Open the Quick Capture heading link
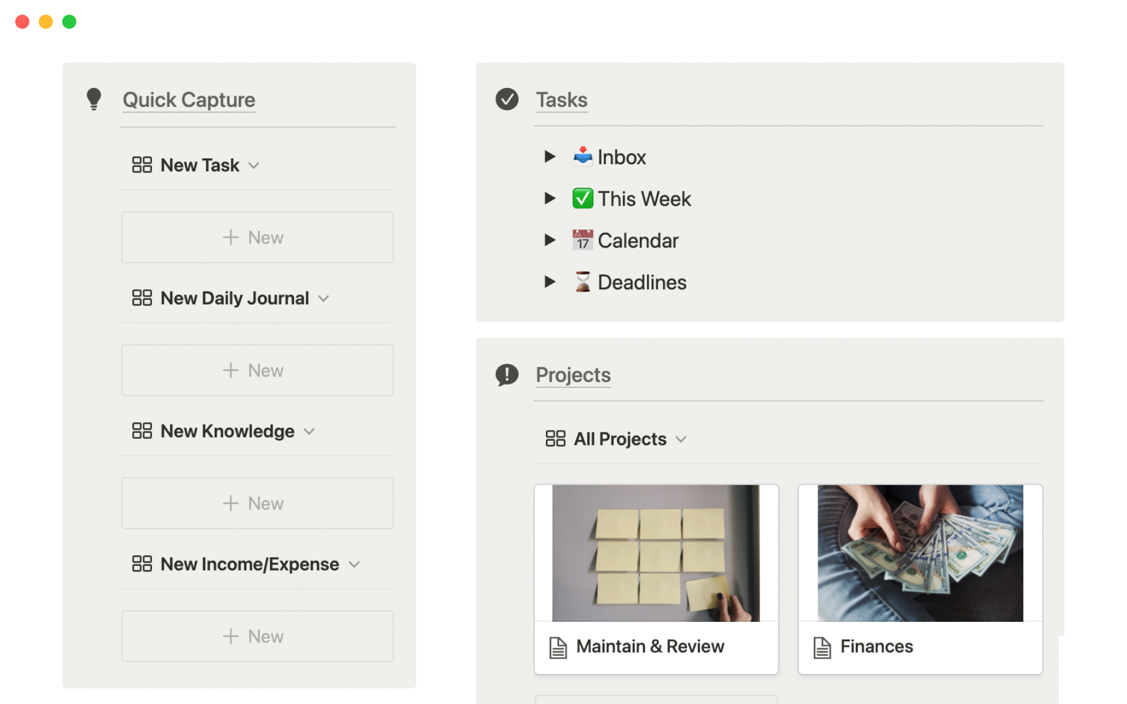The image size is (1127, 704). click(188, 100)
